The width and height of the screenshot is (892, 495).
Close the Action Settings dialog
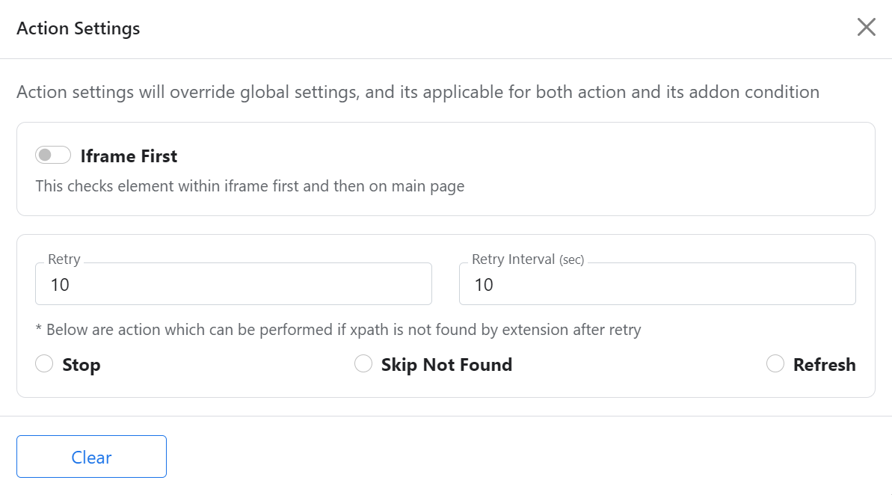coord(866,28)
